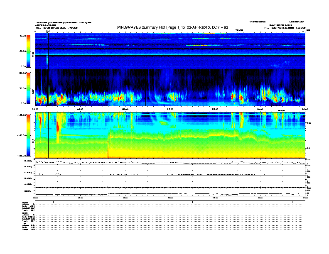Click the 30.00 label on RAD1 color scale
Viewport: 329px width, 254px height.
pos(22,88)
